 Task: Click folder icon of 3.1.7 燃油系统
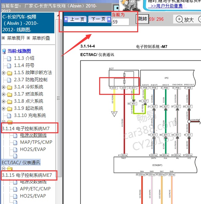coord(10,95)
